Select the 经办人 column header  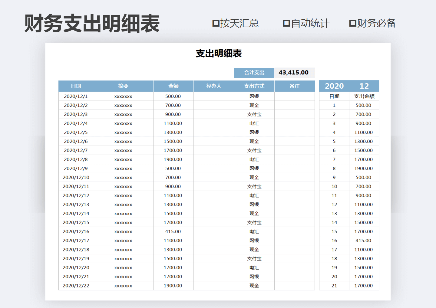point(213,86)
